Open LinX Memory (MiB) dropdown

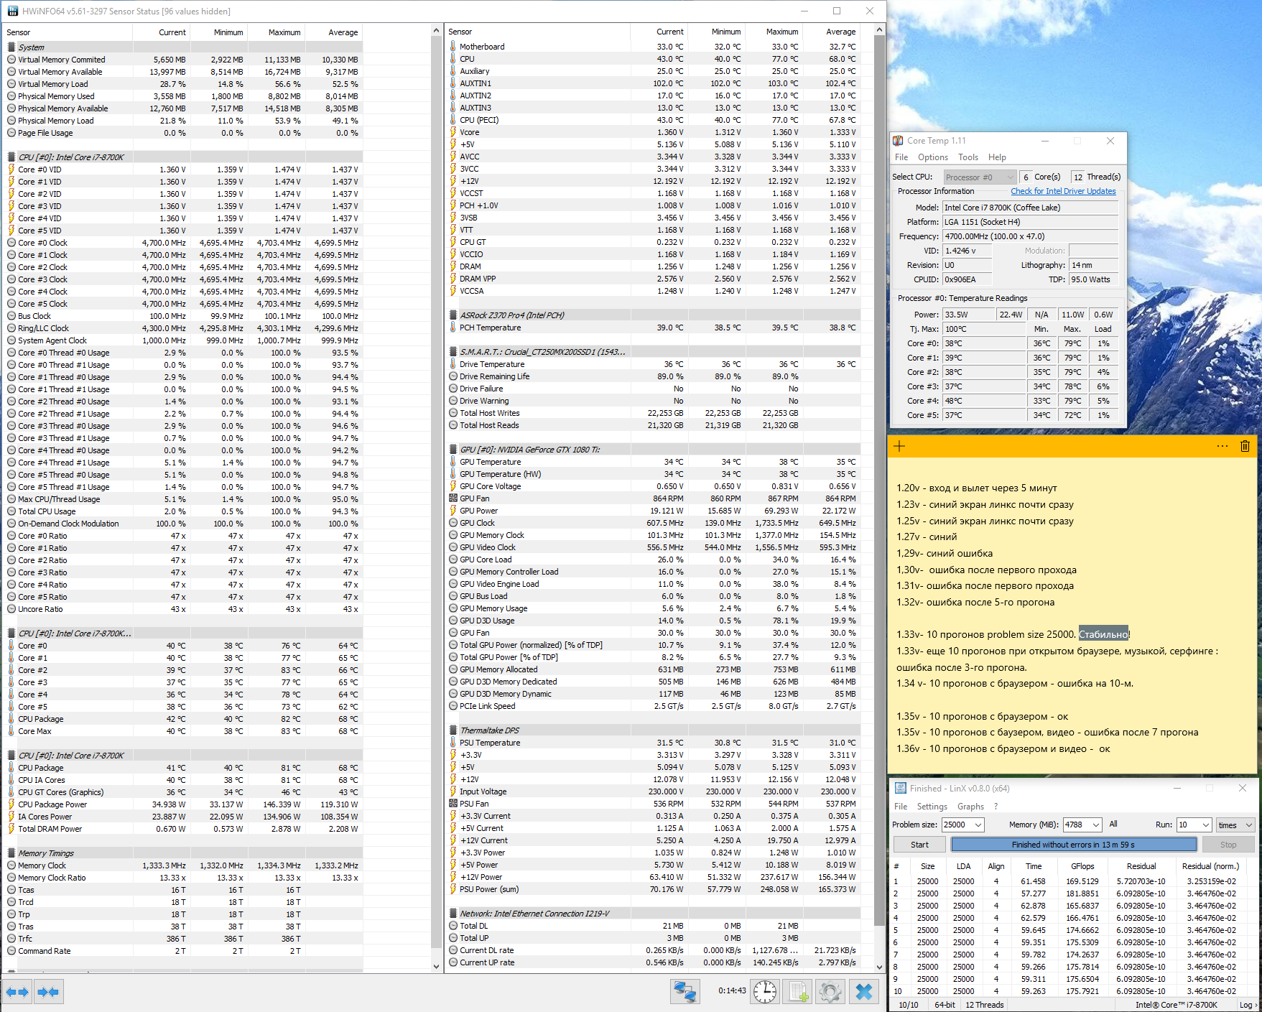(1096, 825)
